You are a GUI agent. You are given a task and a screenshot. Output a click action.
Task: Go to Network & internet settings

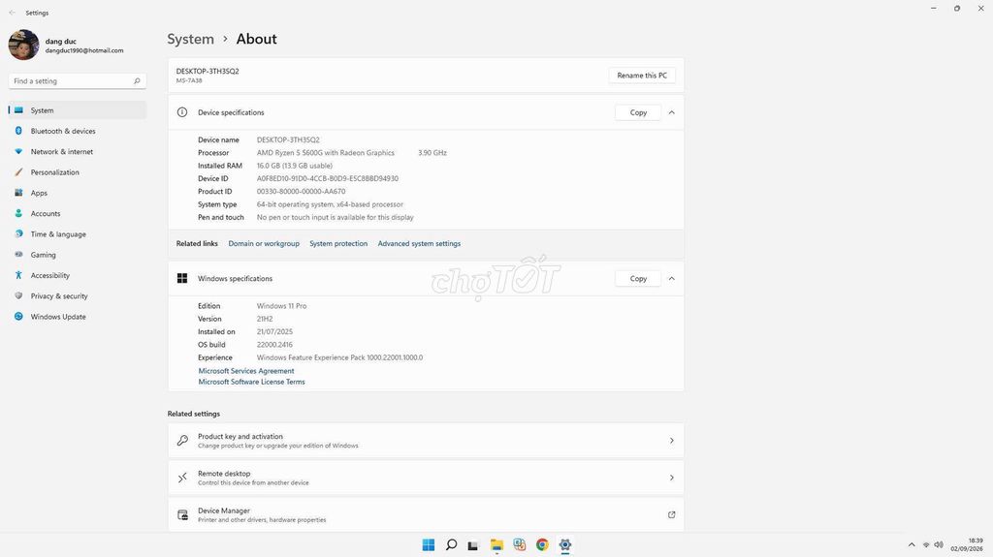(78, 152)
